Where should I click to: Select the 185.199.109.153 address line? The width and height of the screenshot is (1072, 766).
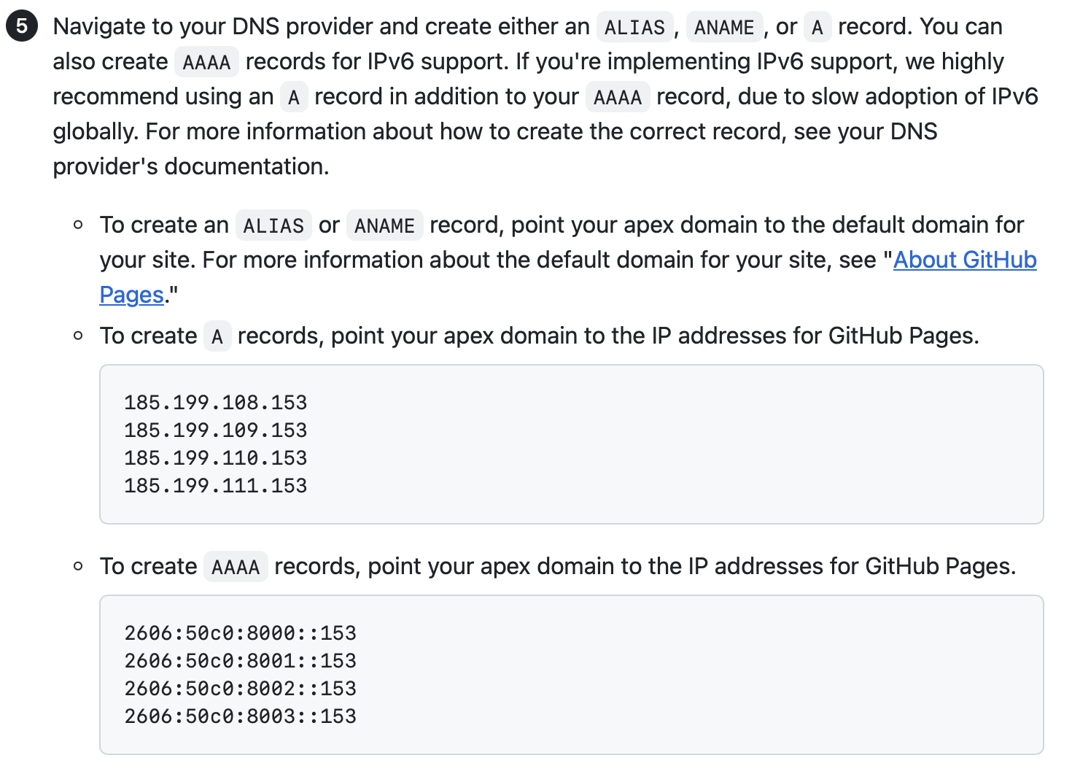(x=215, y=430)
